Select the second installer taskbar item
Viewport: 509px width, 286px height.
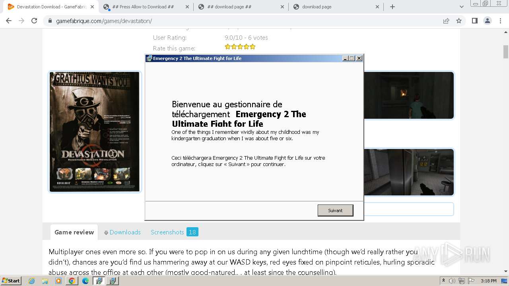click(x=113, y=281)
